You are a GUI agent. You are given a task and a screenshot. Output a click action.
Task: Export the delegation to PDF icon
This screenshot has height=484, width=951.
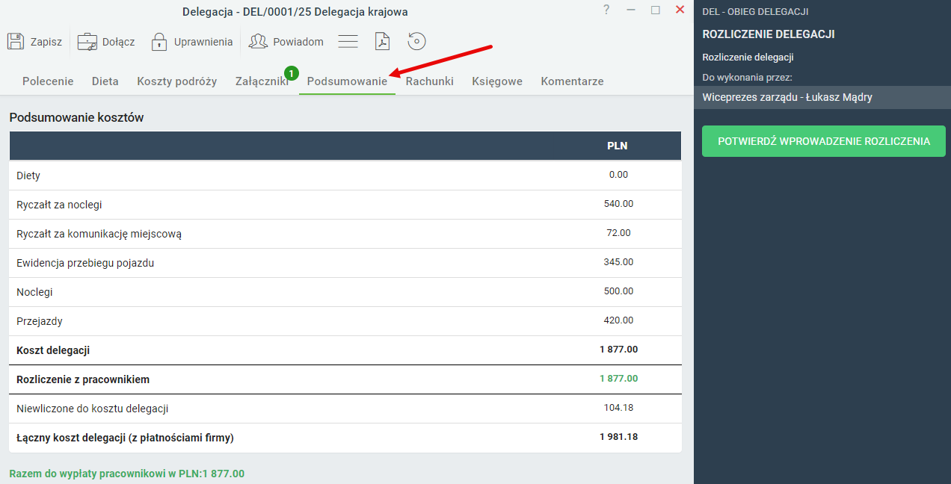(383, 41)
